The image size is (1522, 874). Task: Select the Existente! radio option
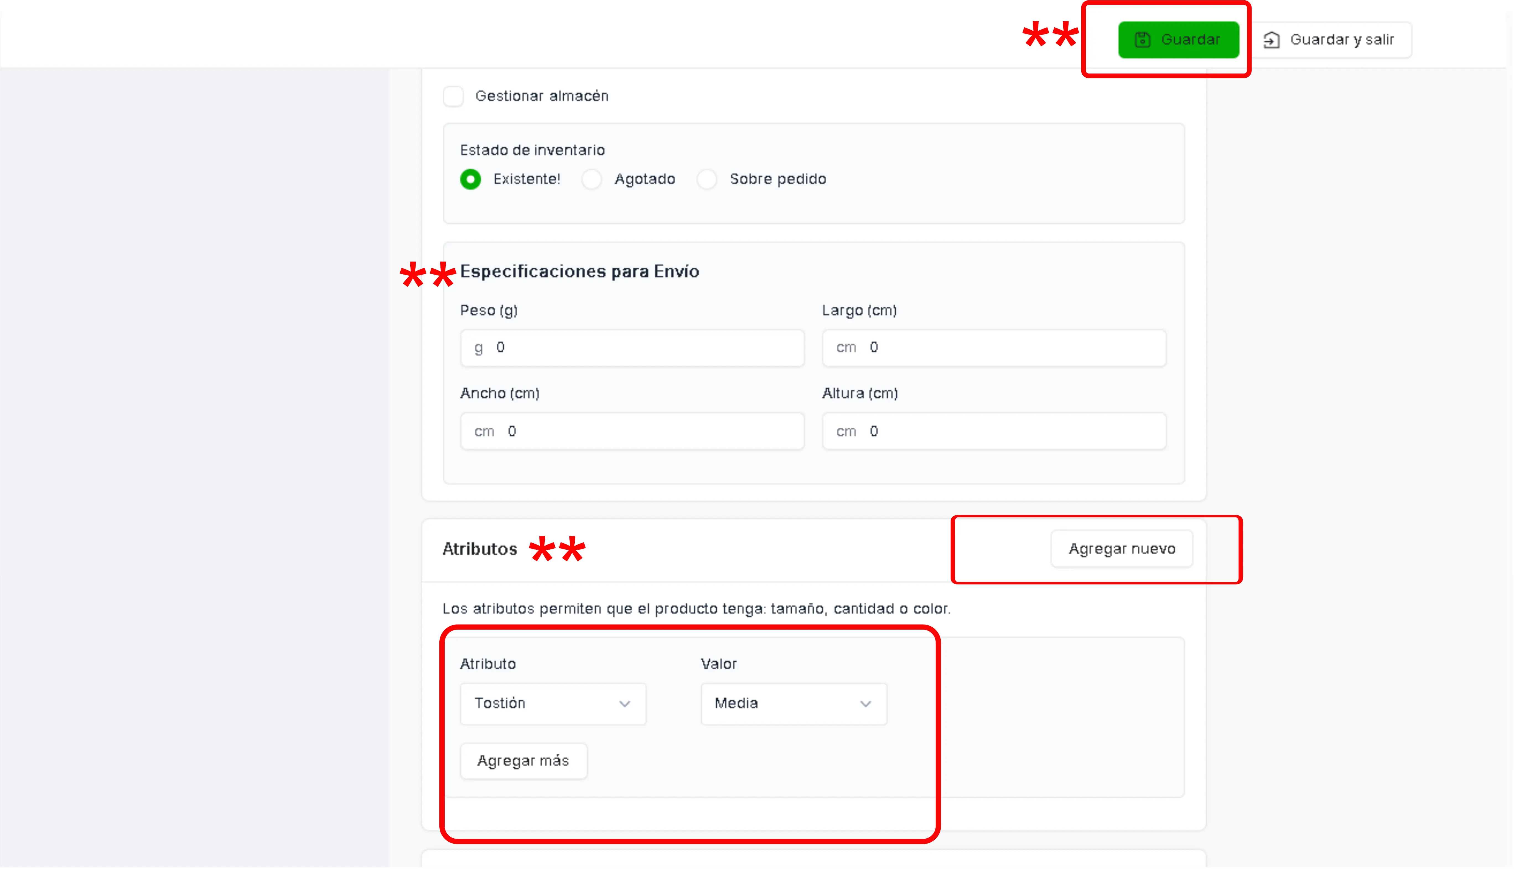tap(470, 179)
